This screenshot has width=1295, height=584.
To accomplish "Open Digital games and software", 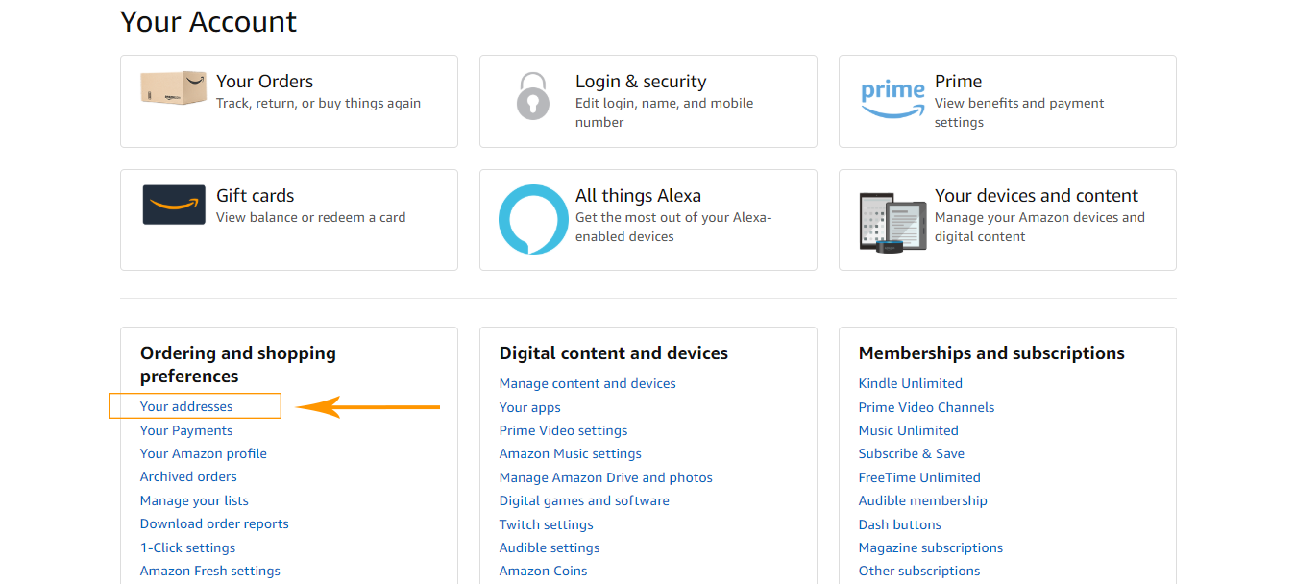I will [x=584, y=500].
